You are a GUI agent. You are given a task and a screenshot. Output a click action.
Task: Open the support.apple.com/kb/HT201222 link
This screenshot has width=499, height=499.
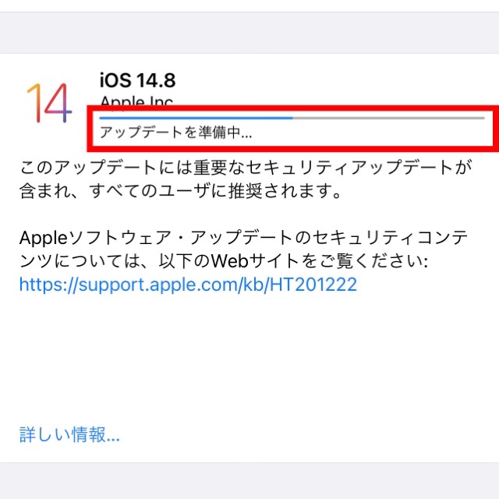tap(188, 284)
